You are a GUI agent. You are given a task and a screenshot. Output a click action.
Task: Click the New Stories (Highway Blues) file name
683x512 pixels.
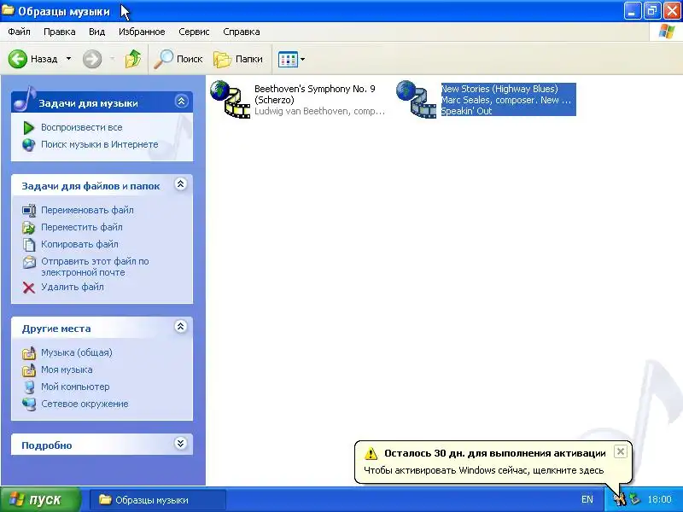pyautogui.click(x=499, y=89)
